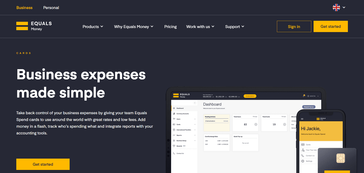Click the Your Top-Ups icon on the phone
This screenshot has width=364, height=173.
coord(303,150)
